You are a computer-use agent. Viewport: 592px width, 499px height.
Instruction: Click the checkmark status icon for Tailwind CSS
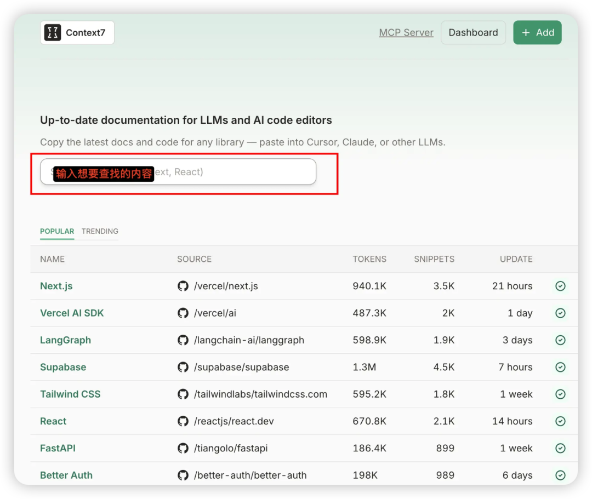coord(560,394)
